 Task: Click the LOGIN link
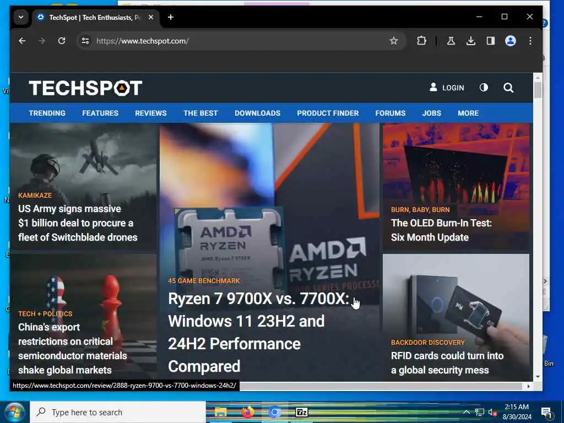(x=447, y=88)
